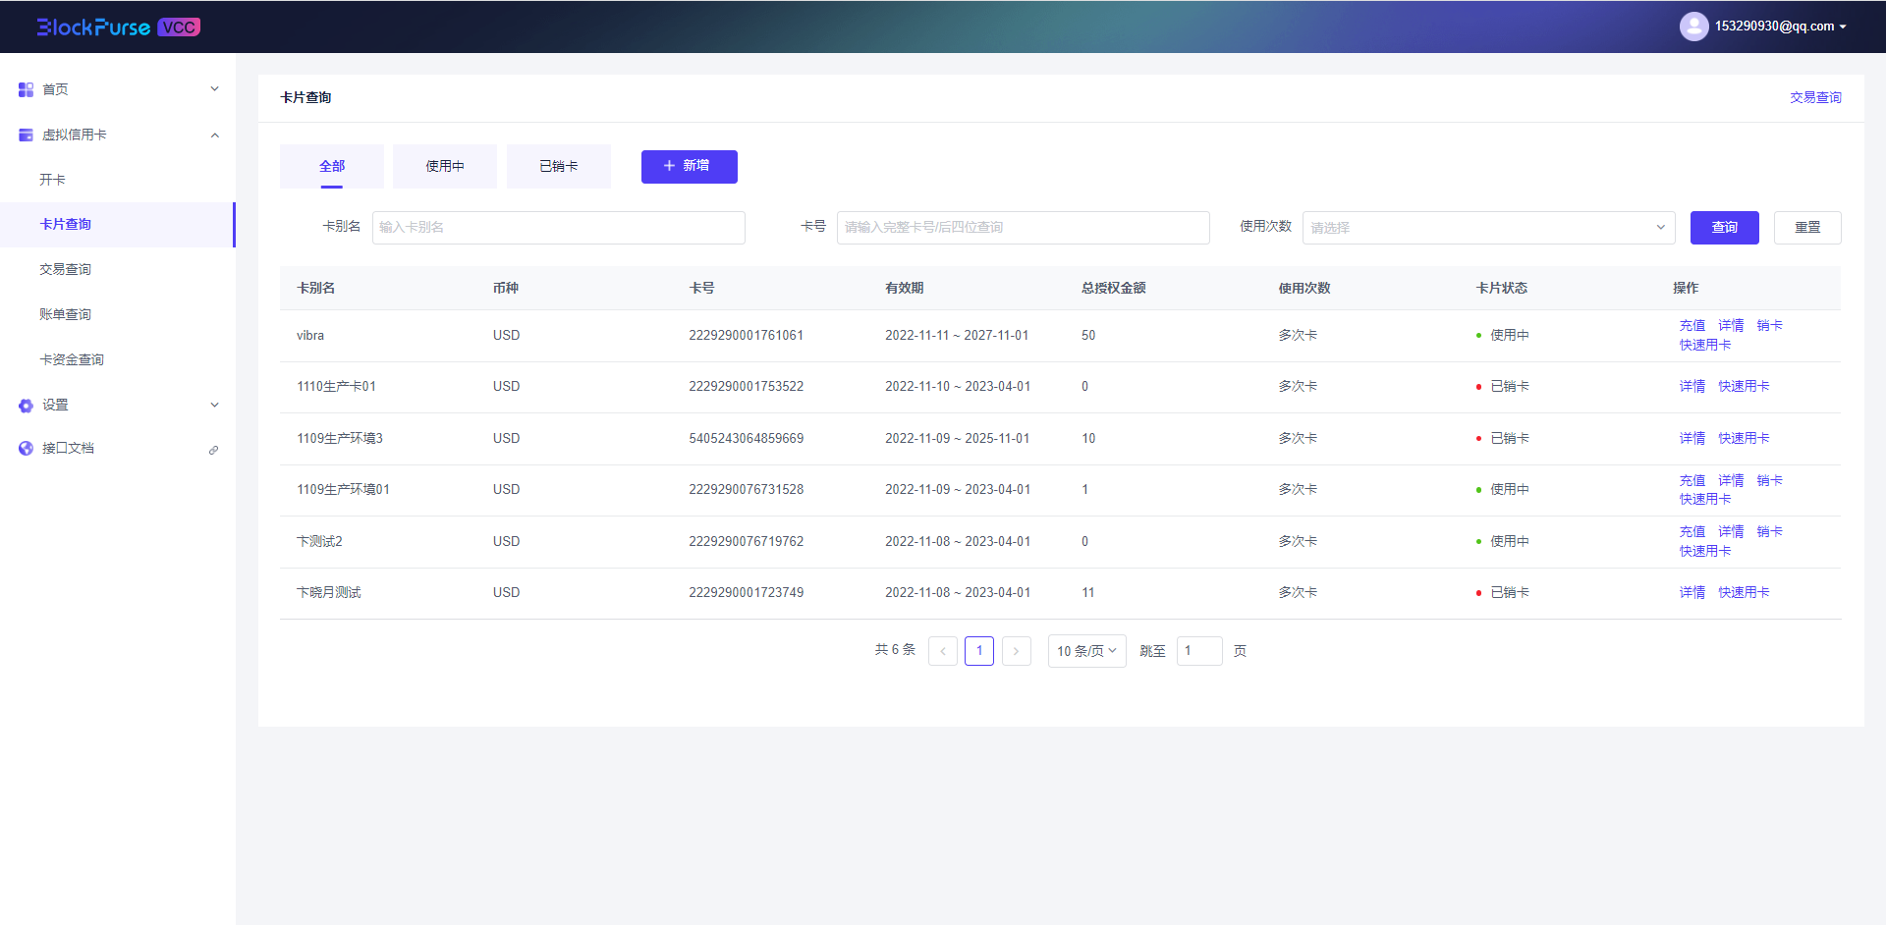
Task: Open 详情 for card 卞测试2
Action: 1731,531
